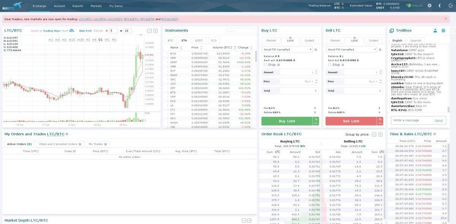Click help icon by Sell Good-Till-Cancelled
The height and width of the screenshot is (224, 456).
(380, 49)
